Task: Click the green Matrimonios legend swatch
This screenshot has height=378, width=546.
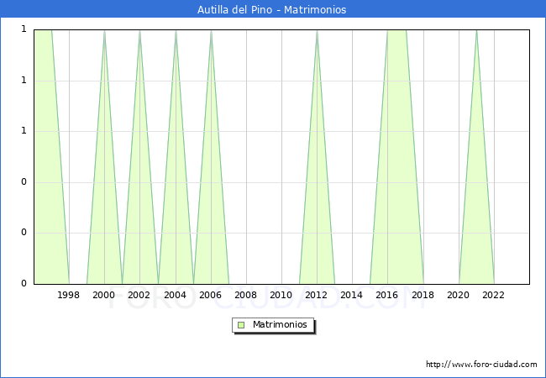Action: (241, 325)
